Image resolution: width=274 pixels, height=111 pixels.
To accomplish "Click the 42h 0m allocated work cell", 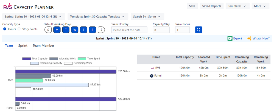I will pos(204,68).
